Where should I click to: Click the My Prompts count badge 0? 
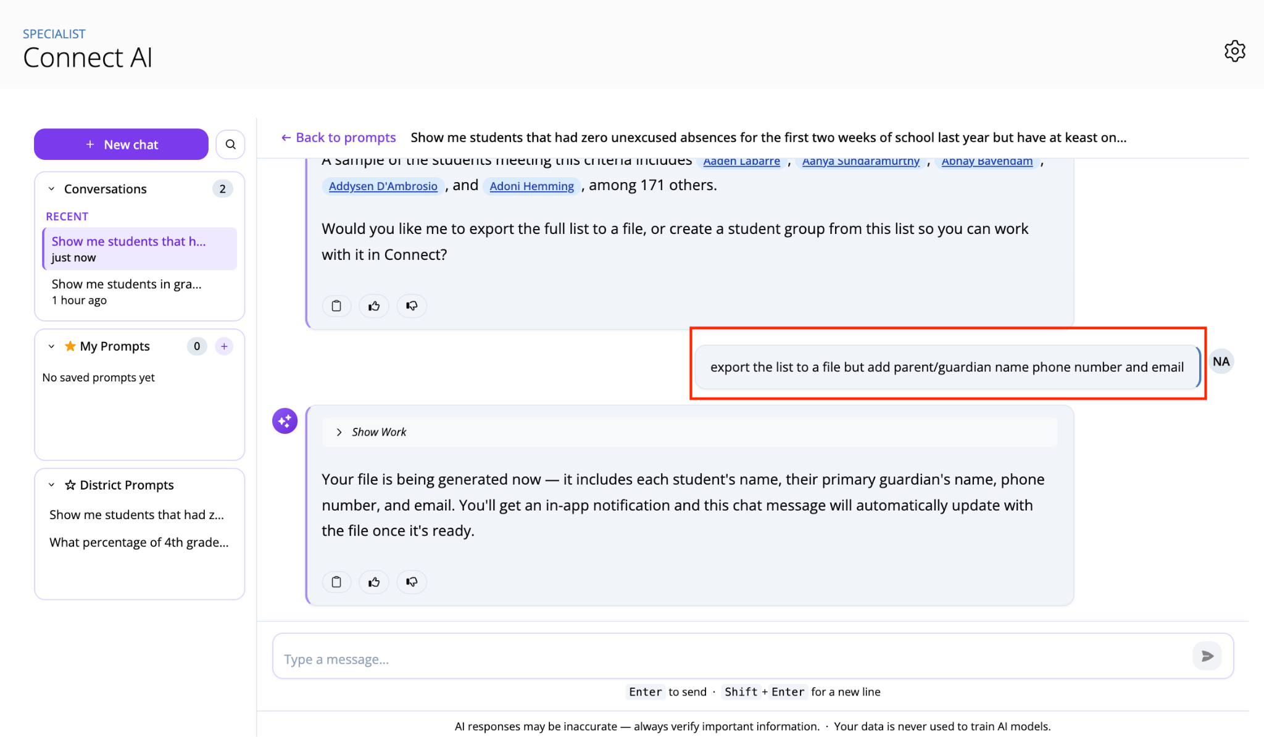click(197, 346)
